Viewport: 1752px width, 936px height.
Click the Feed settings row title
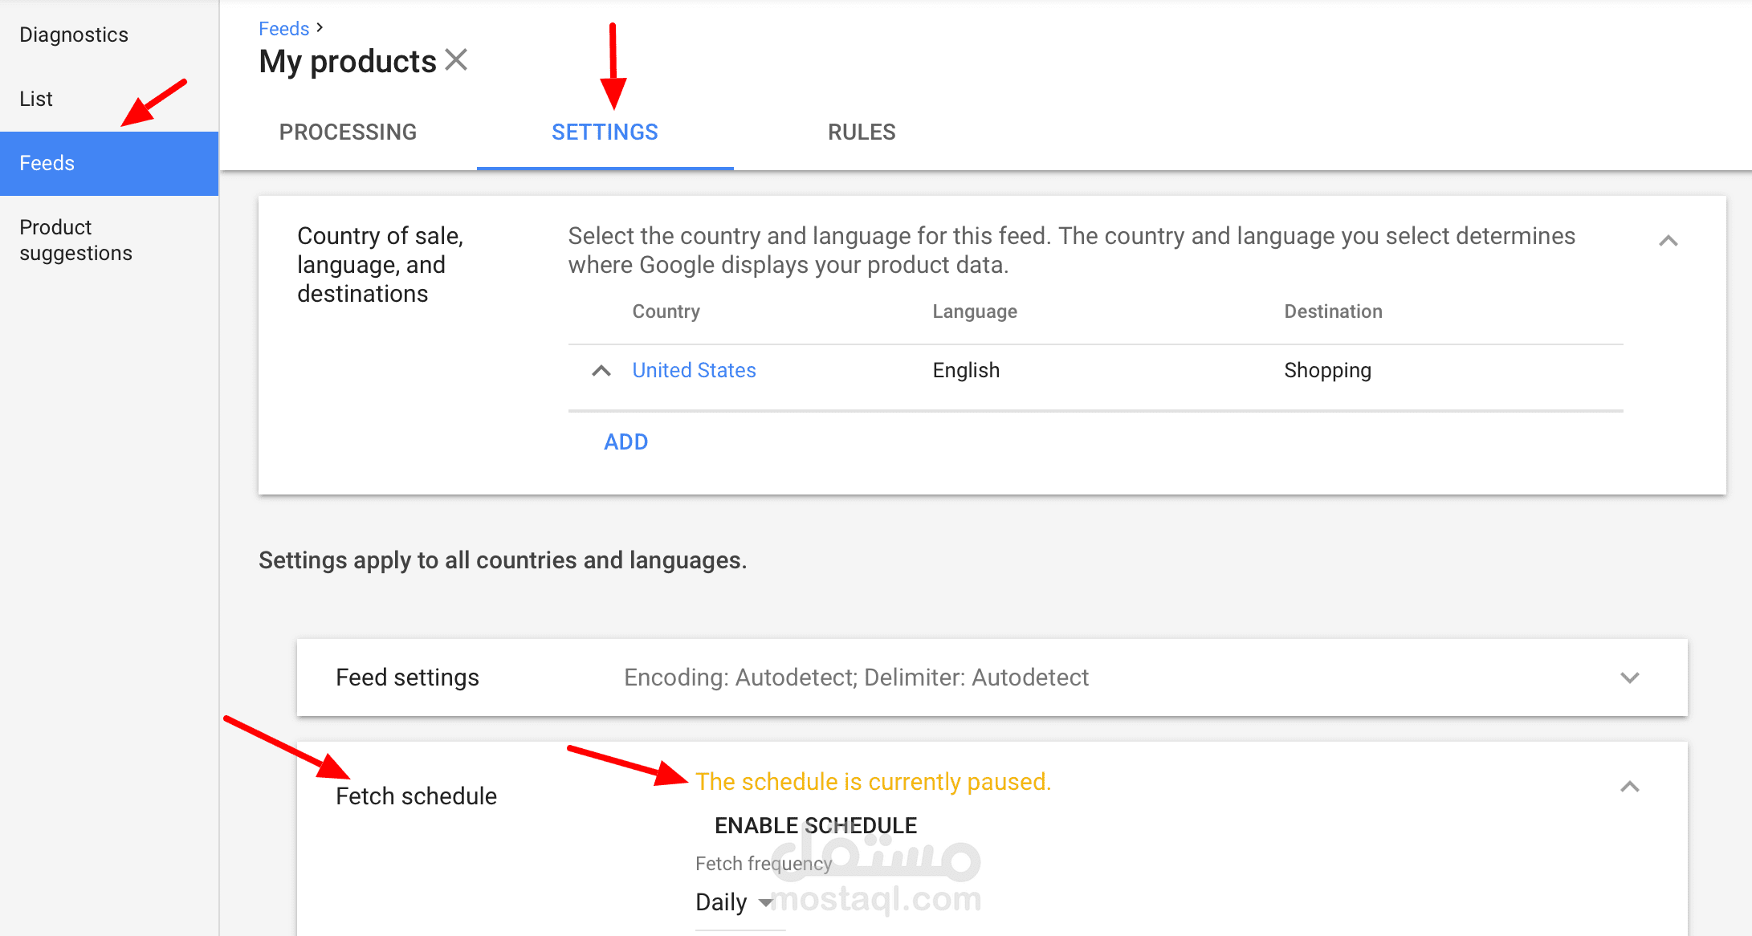407,678
